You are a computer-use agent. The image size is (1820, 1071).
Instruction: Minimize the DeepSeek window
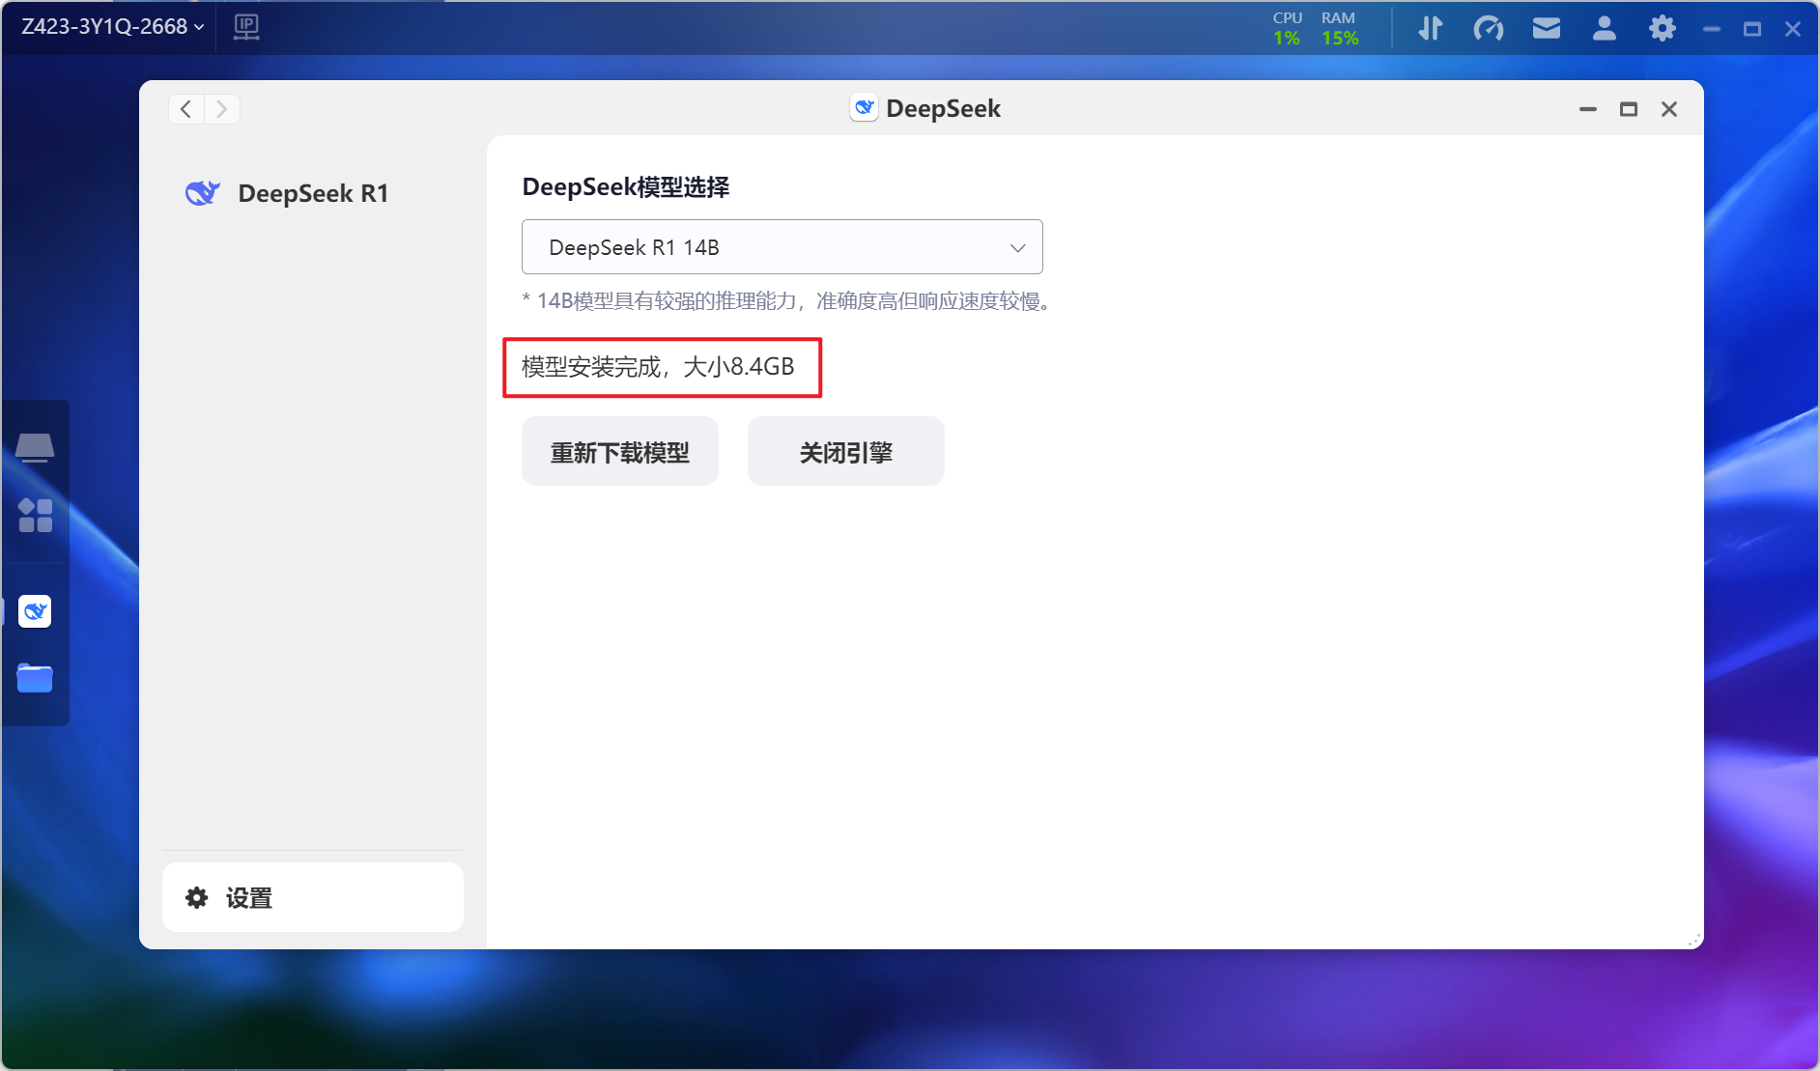1588,109
